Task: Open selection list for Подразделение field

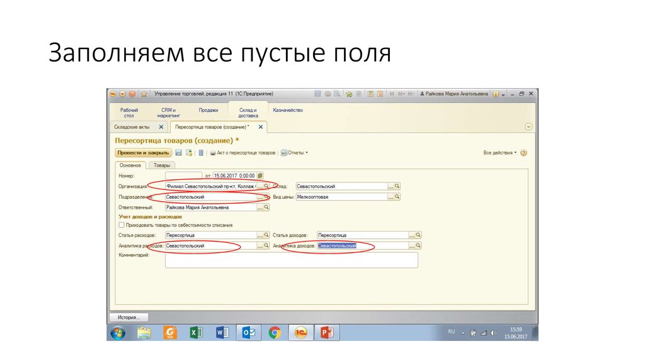Action: [x=260, y=197]
